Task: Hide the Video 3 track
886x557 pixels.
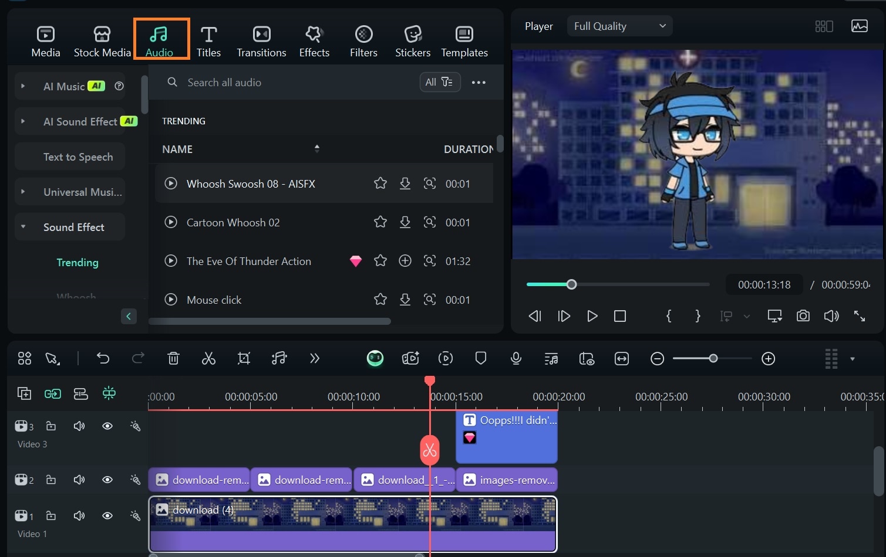Action: pos(107,426)
